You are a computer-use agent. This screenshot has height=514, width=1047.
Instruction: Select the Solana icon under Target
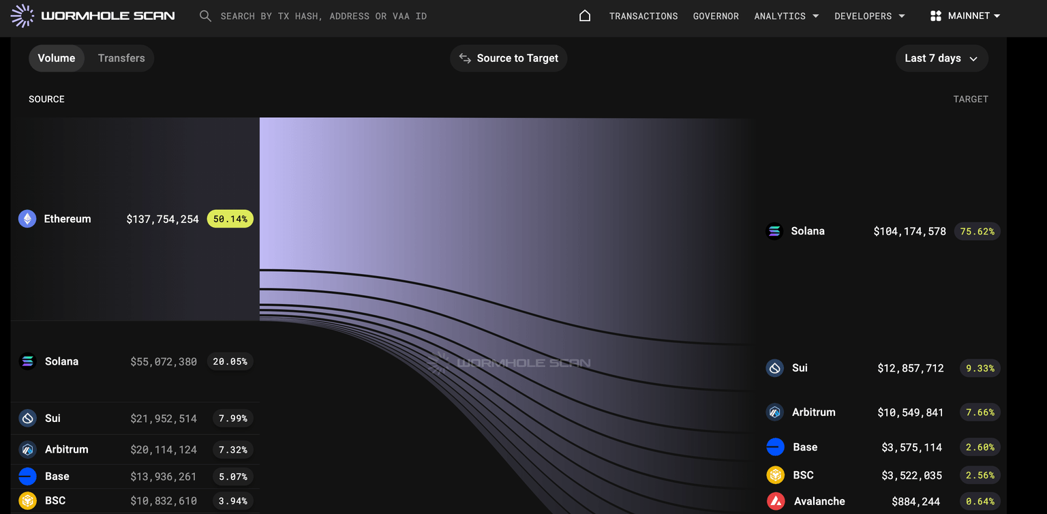[x=774, y=231]
